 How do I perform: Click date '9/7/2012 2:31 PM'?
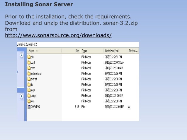[x=113, y=57]
